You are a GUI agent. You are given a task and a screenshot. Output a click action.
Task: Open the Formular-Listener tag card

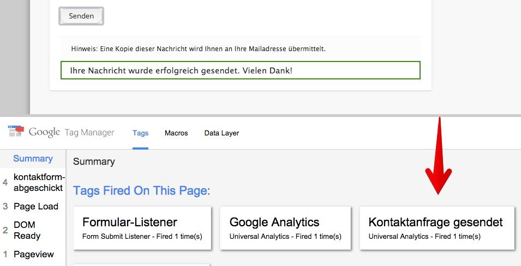[x=142, y=228]
